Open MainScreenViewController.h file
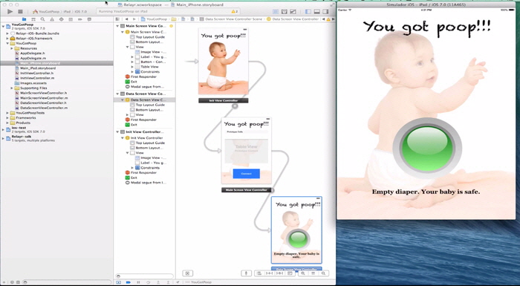 pos(43,94)
